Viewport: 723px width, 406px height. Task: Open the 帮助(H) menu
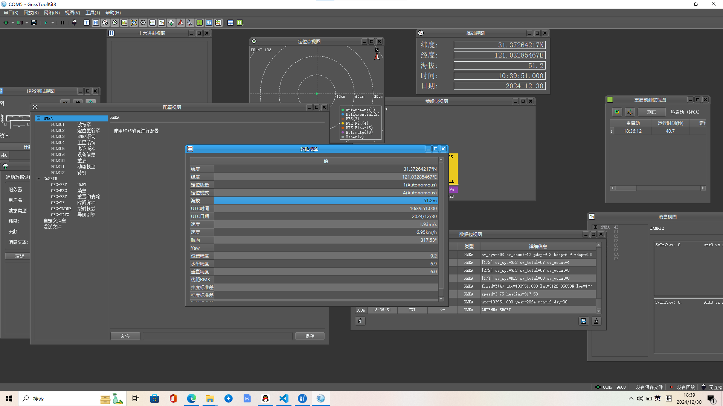click(x=113, y=13)
